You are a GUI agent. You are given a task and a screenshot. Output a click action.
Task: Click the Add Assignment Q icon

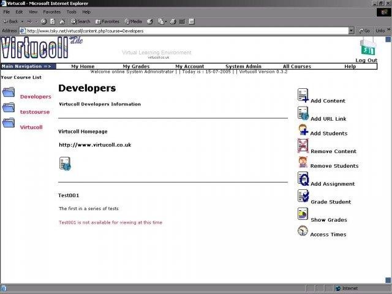[303, 178]
